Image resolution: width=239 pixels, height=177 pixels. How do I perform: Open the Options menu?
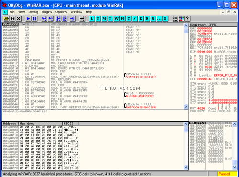coord(61,12)
